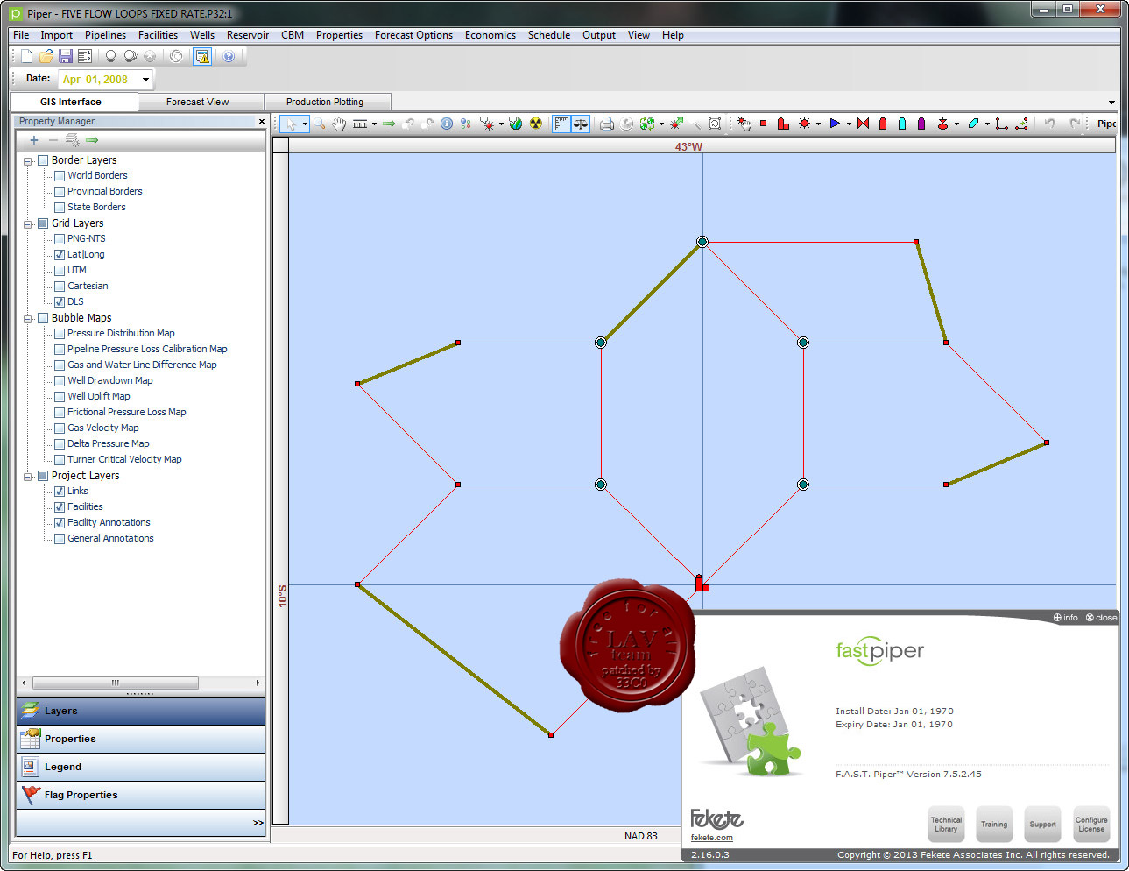Click the Configure License button
The image size is (1129, 871).
click(1091, 825)
